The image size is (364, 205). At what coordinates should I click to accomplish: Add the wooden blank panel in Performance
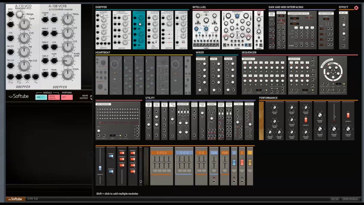coord(261,121)
